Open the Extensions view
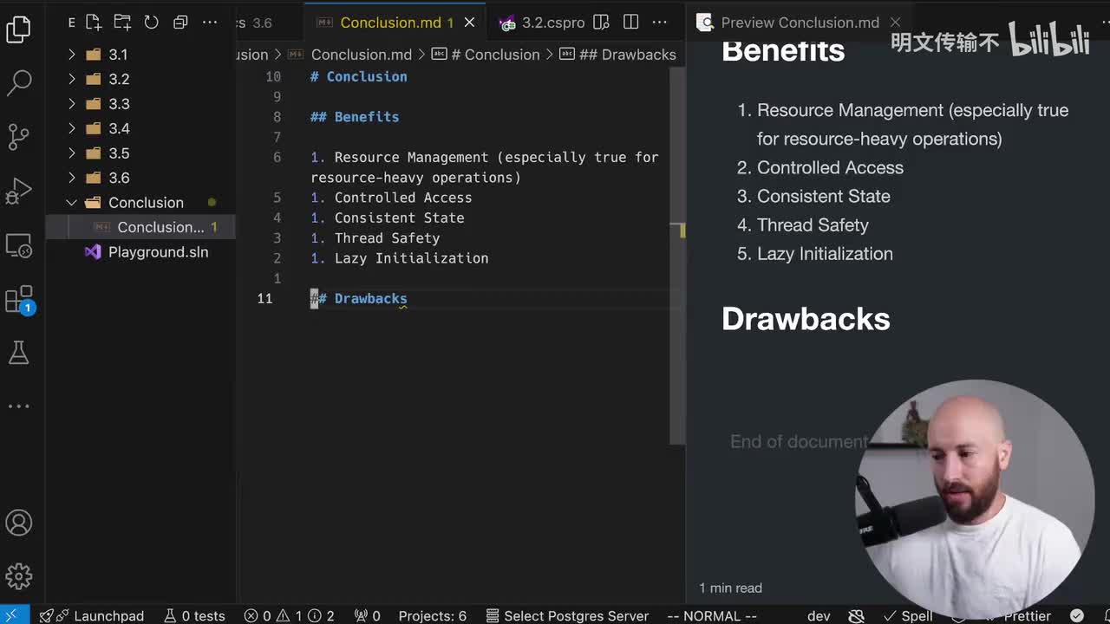This screenshot has width=1110, height=624. point(19,300)
